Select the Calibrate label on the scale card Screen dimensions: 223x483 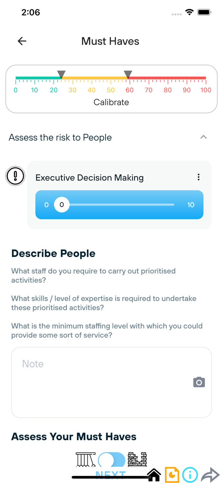tap(111, 102)
